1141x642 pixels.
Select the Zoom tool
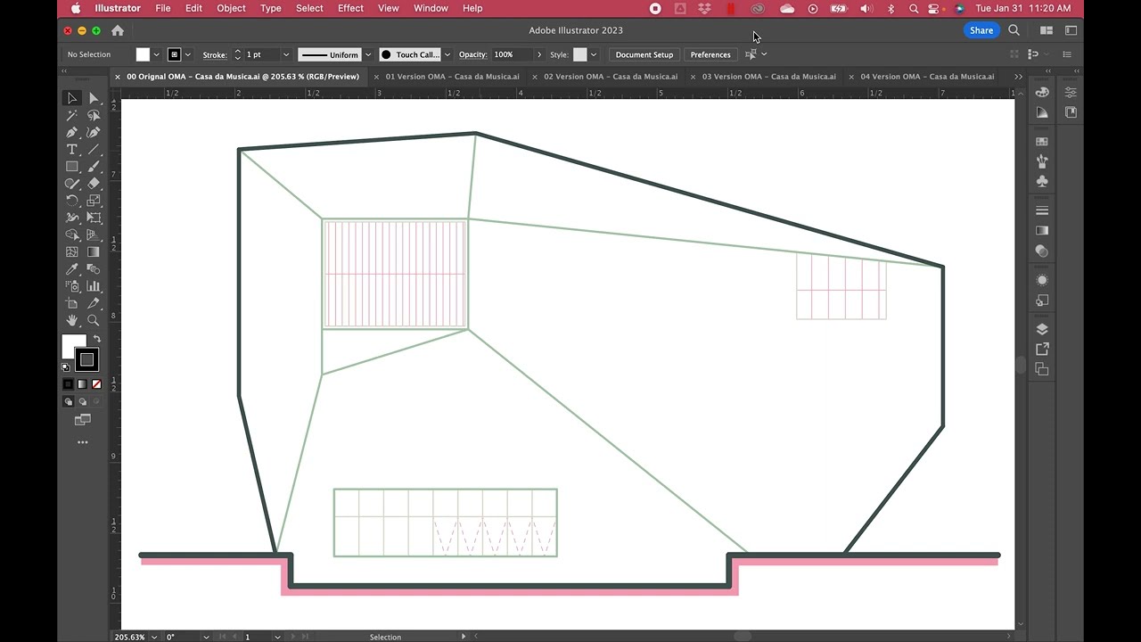[x=94, y=320]
